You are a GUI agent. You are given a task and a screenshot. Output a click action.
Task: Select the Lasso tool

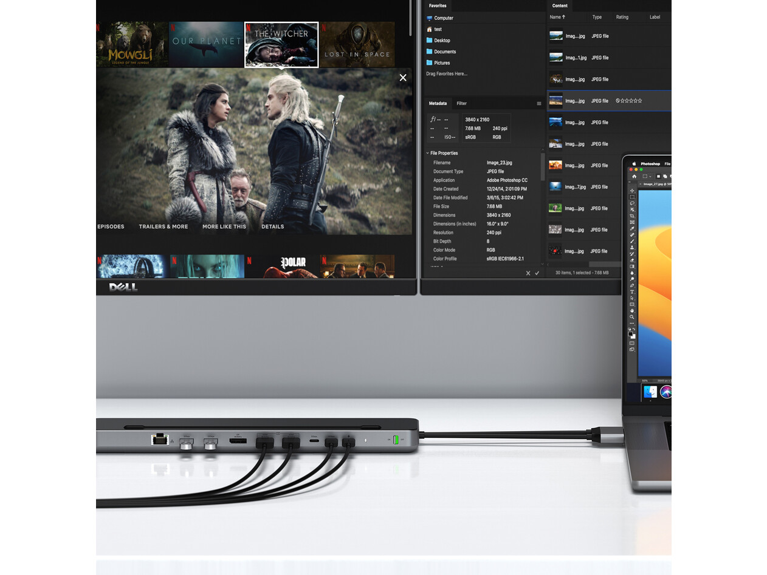point(632,203)
